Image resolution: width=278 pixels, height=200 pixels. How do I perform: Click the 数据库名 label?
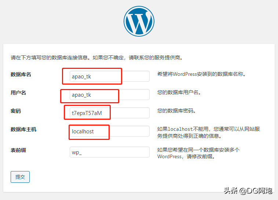coord(21,74)
